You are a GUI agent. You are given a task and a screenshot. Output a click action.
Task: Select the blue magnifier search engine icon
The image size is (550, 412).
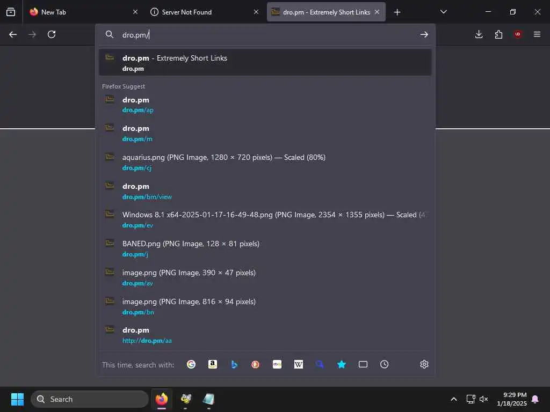tap(320, 364)
